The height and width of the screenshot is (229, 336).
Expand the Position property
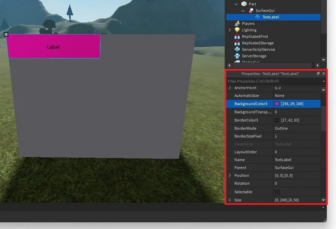(230, 176)
